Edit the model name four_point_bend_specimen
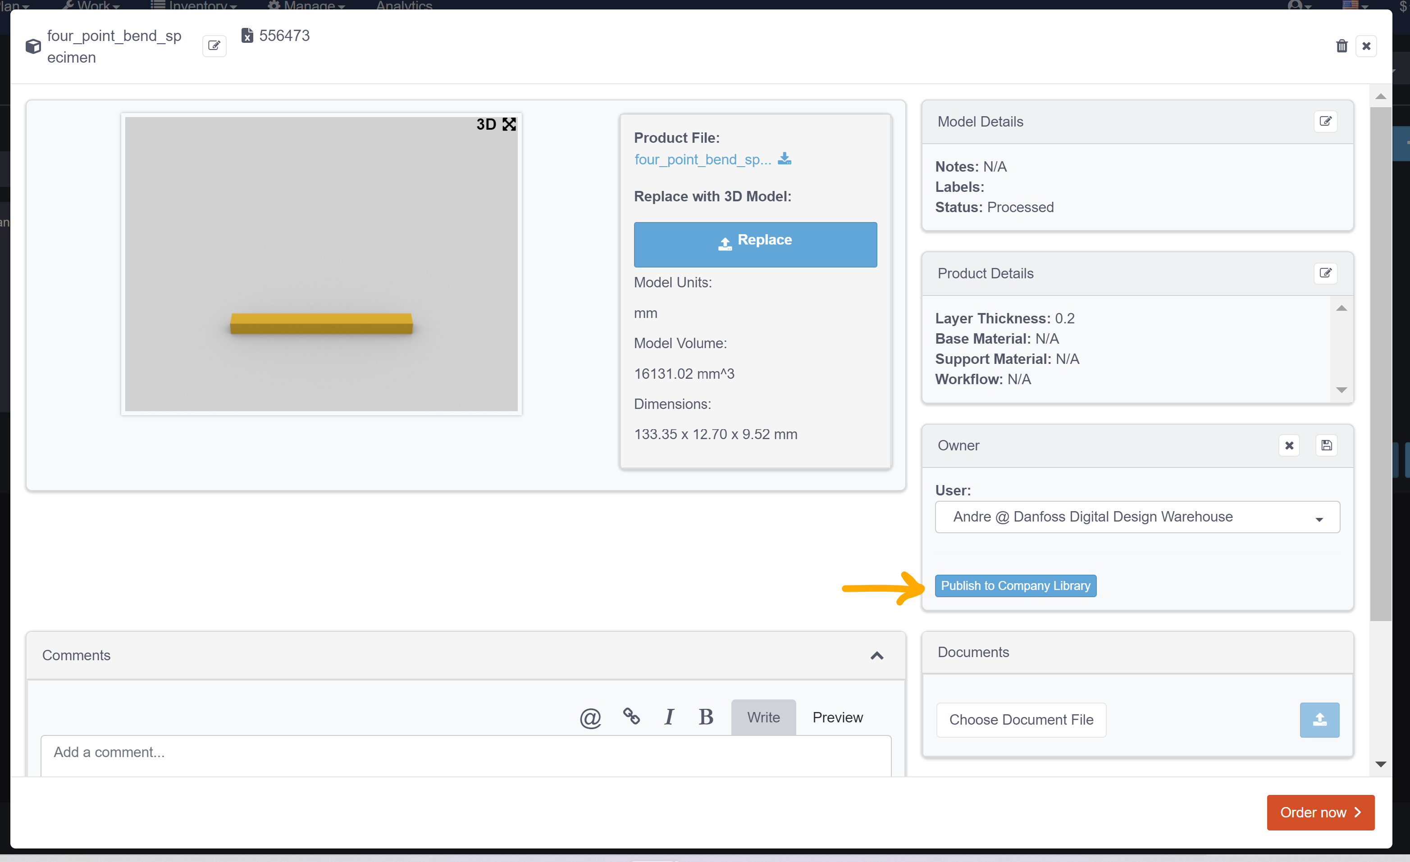The height and width of the screenshot is (862, 1410). click(214, 46)
